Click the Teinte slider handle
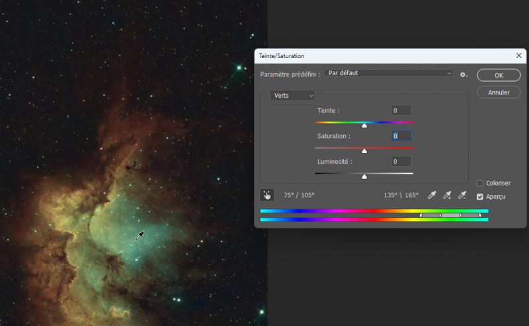This screenshot has height=326, width=529. click(x=364, y=125)
